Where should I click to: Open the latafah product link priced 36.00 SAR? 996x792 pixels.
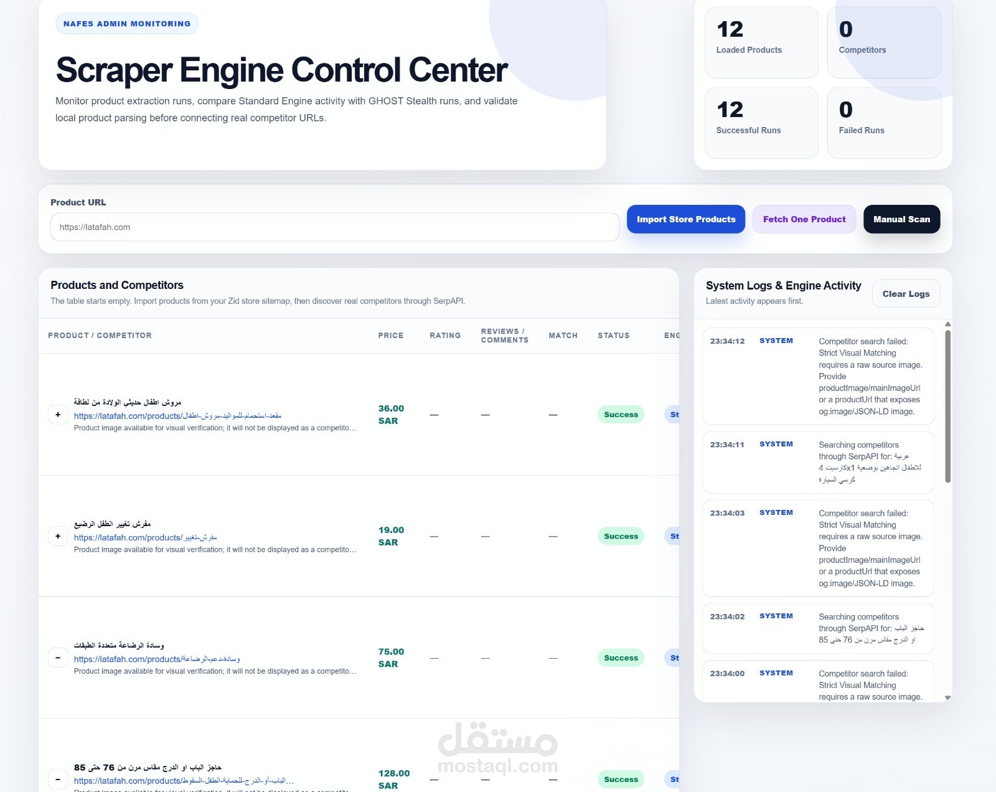[x=177, y=415]
